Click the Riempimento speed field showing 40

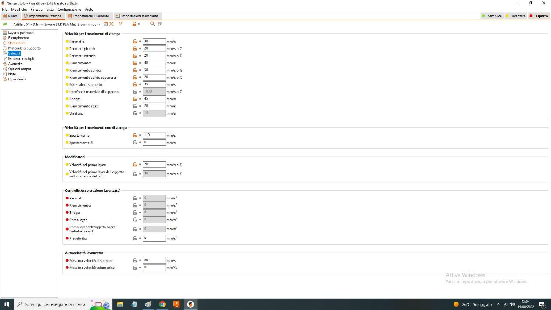pos(154,63)
